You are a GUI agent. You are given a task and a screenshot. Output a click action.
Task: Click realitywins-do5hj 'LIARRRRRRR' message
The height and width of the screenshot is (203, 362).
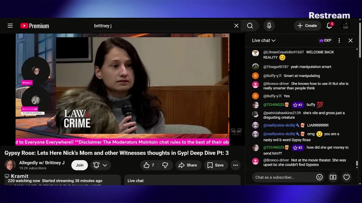point(318,125)
